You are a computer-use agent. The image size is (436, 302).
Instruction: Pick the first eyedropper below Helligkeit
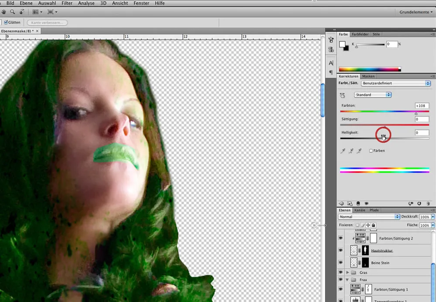coord(343,151)
